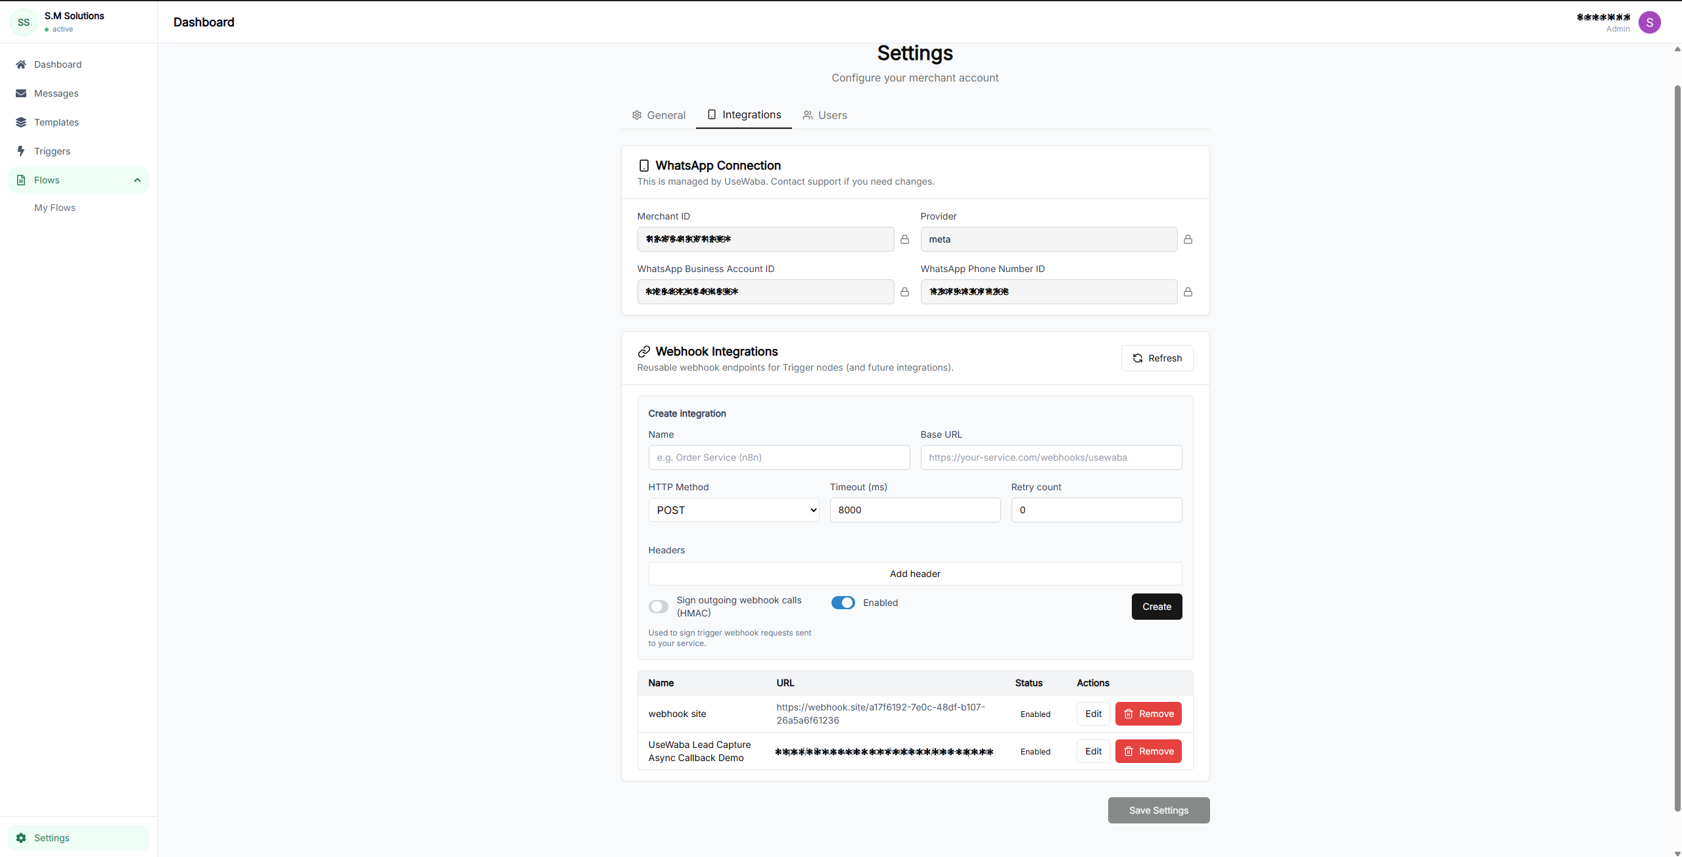Screen dimensions: 1682x857
Task: Click the Admin role label
Action: point(1618,29)
